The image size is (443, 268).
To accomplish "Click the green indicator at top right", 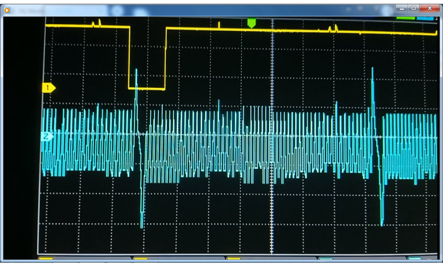I will click(x=405, y=18).
